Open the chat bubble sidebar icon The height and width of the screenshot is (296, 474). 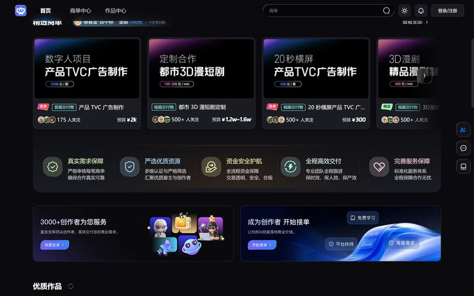coord(463,148)
